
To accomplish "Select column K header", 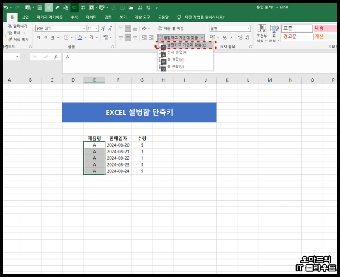I will pyautogui.click(x=227, y=80).
